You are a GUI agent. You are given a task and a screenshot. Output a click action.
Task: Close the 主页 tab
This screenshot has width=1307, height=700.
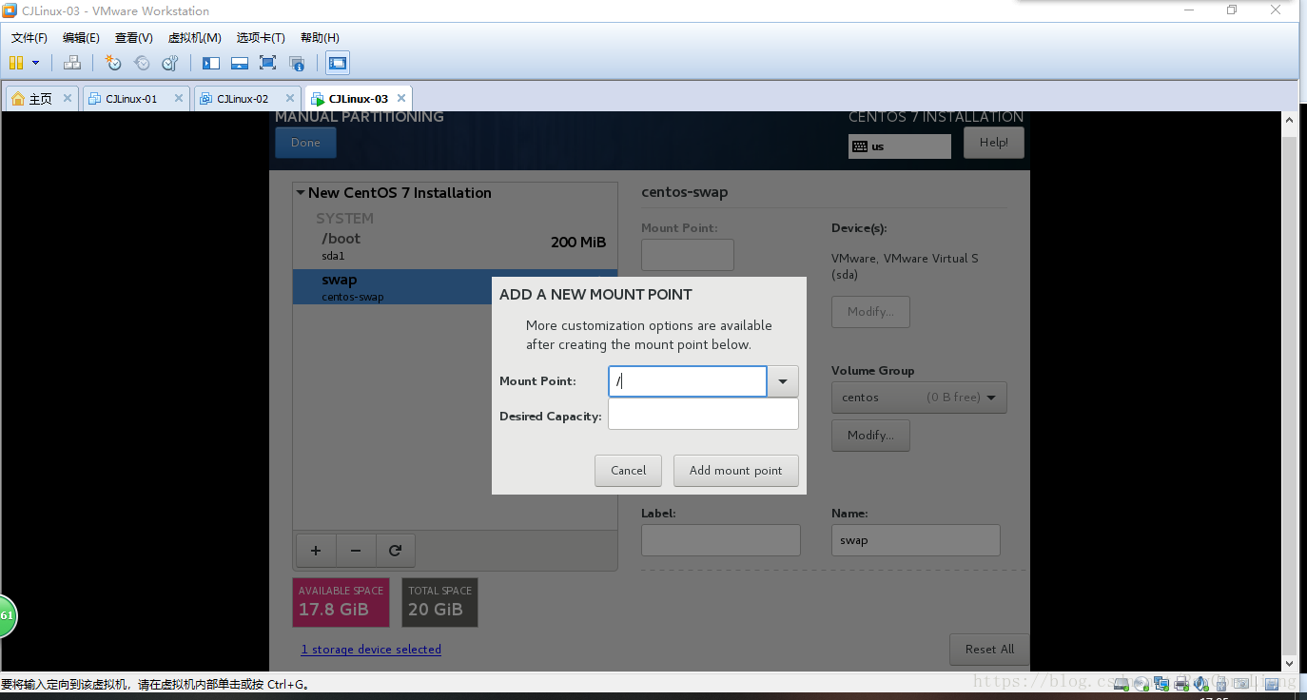(68, 98)
